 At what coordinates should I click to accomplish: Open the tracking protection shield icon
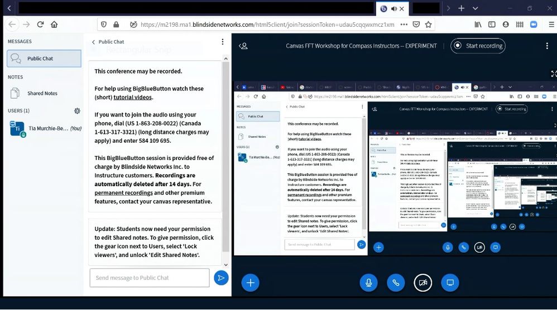tap(104, 25)
